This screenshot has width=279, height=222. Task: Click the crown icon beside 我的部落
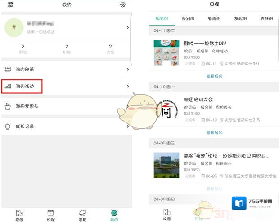[x=8, y=70]
